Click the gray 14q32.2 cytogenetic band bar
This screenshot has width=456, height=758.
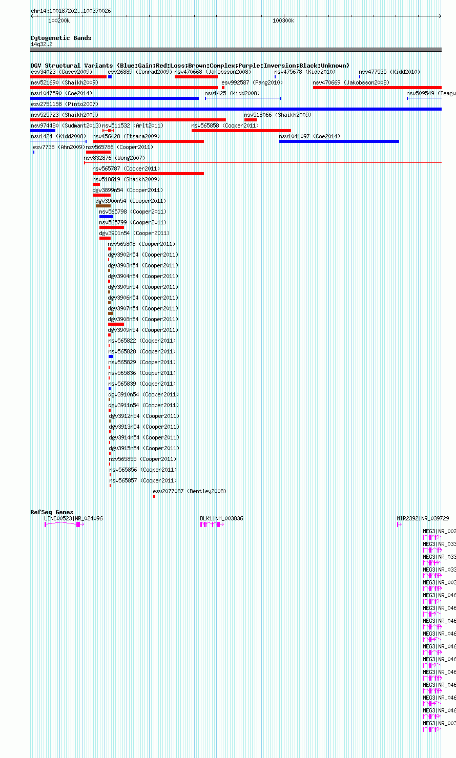(x=236, y=50)
